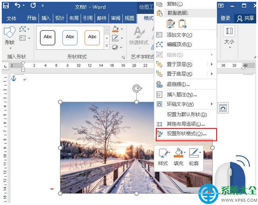The image size is (258, 205).
Task: Click the 登录 sign-in link
Action: [x=225, y=18]
